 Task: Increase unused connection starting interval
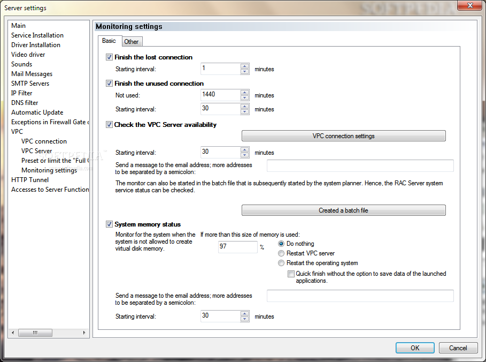[244, 106]
